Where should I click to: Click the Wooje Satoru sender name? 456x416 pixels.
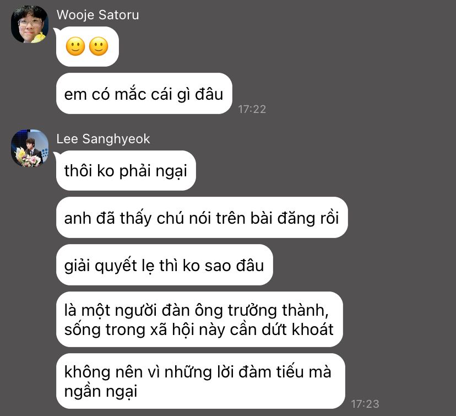point(97,15)
